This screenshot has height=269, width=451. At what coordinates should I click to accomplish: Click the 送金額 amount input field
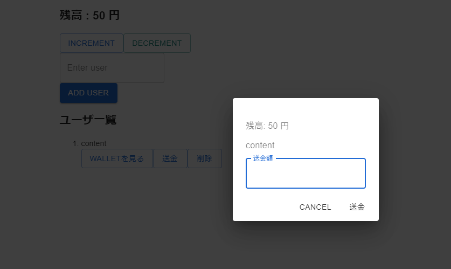pyautogui.click(x=306, y=173)
